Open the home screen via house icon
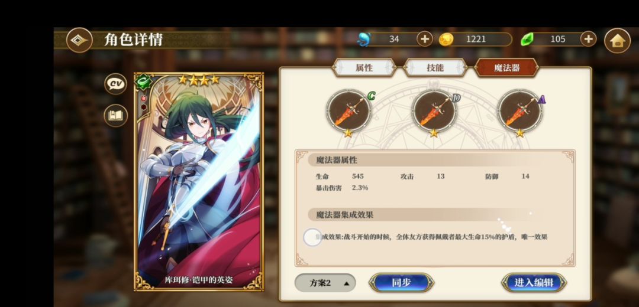Screen dimensions: 639x307 (617, 40)
